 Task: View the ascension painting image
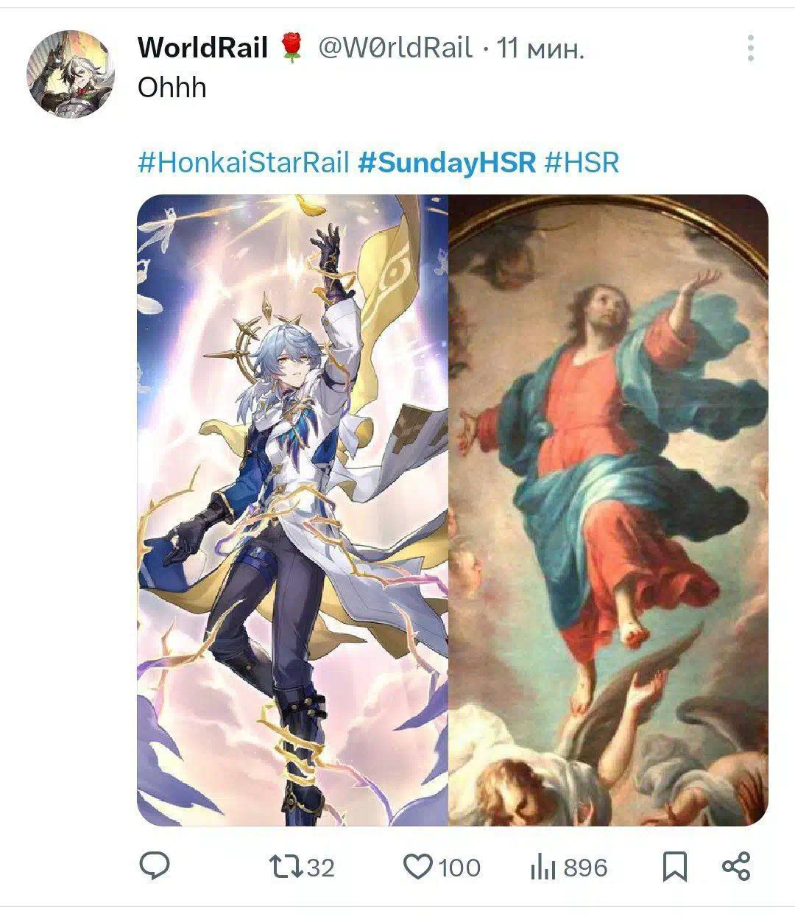[609, 510]
